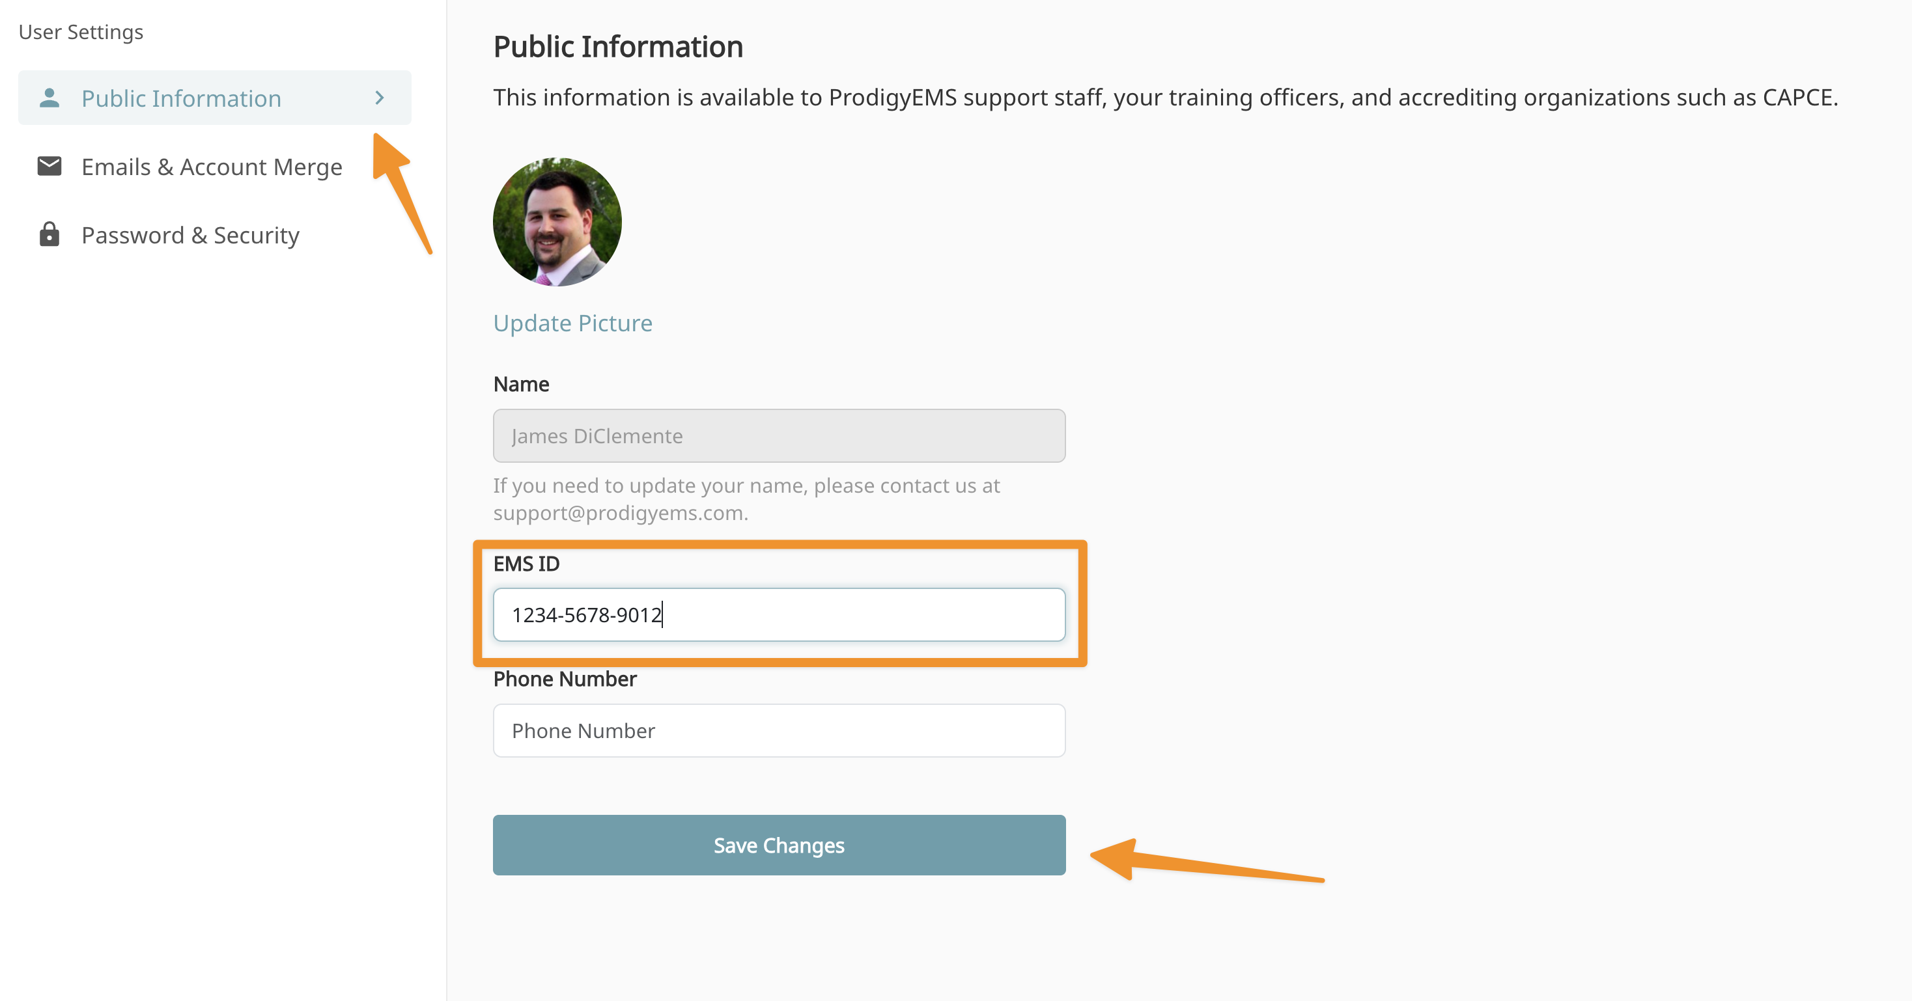Click the Update Picture link
This screenshot has height=1001, width=1912.
(572, 323)
